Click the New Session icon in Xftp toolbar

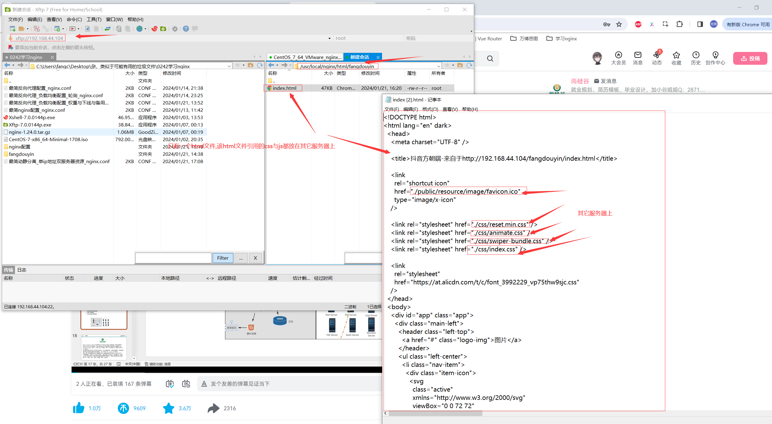pyautogui.click(x=13, y=29)
